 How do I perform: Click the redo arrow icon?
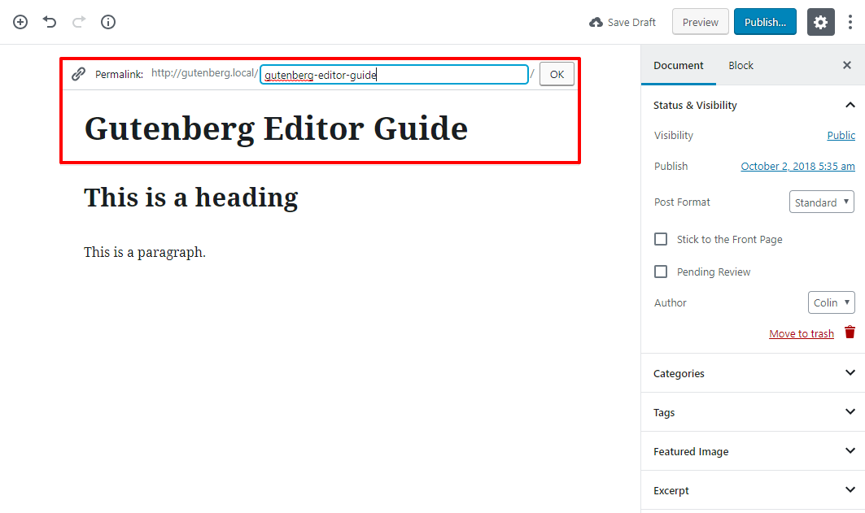[79, 22]
